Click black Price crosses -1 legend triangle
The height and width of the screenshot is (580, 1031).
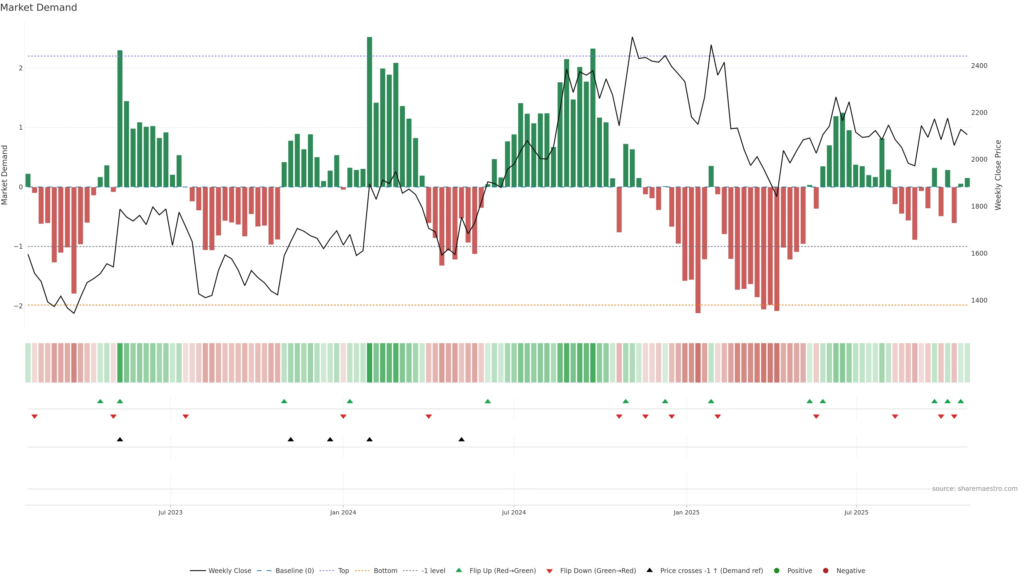[x=649, y=570]
